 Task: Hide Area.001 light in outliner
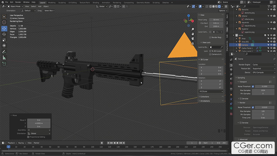coord(271,42)
